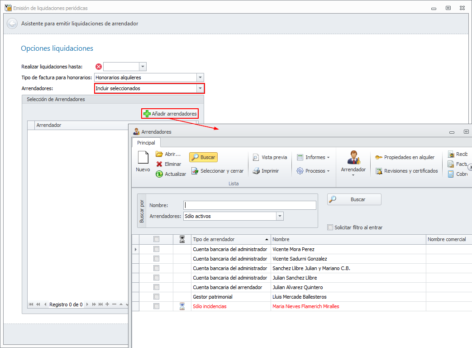The height and width of the screenshot is (348, 472).
Task: Open Propiedades en alquiler key icon
Action: (x=379, y=157)
